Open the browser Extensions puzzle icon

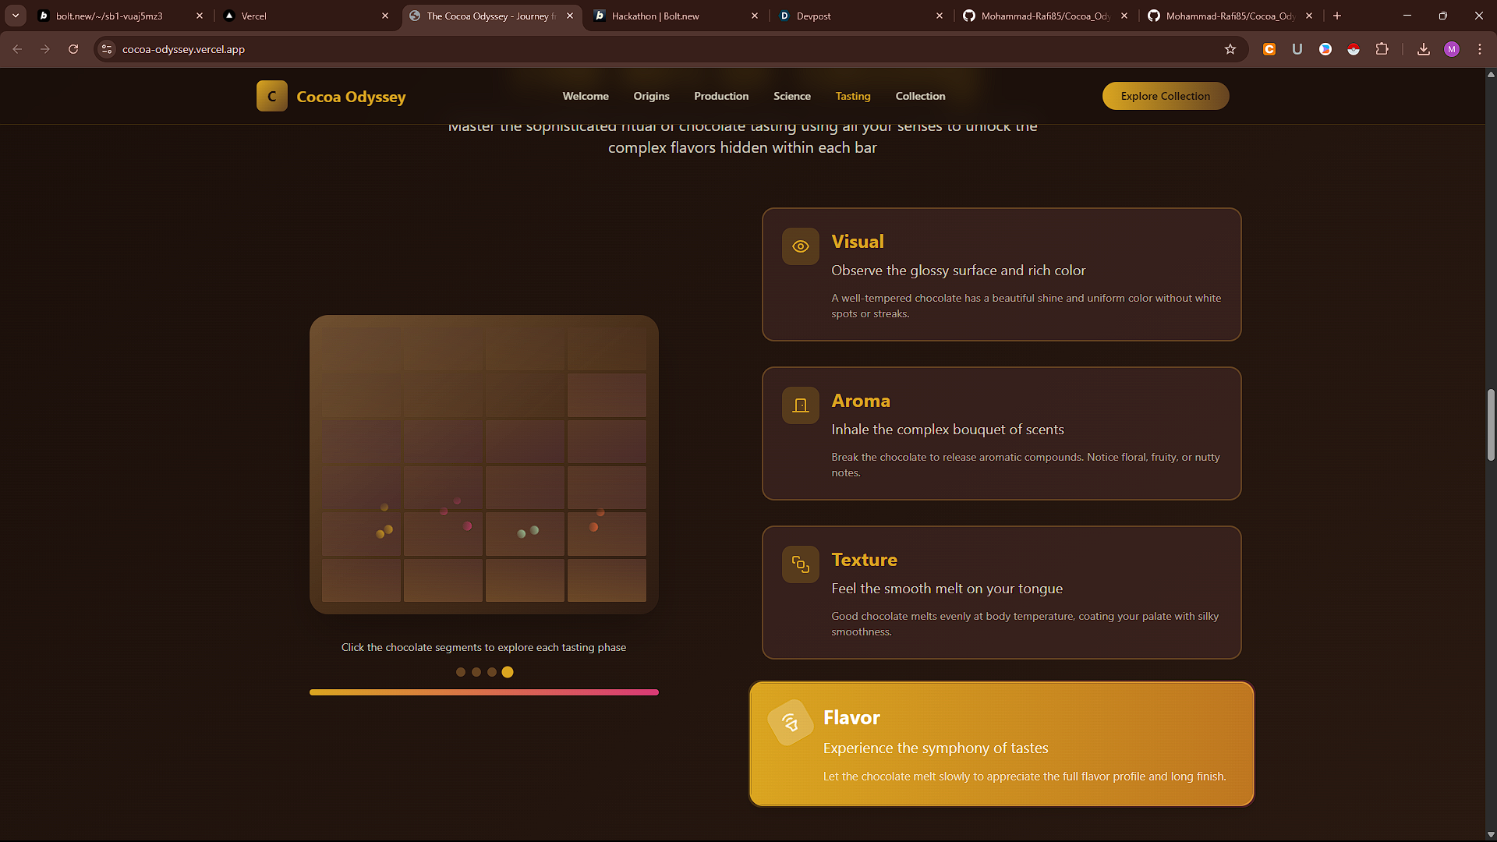(x=1382, y=48)
